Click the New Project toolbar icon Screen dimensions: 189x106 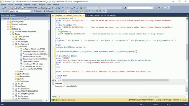pyautogui.click(x=3, y=8)
